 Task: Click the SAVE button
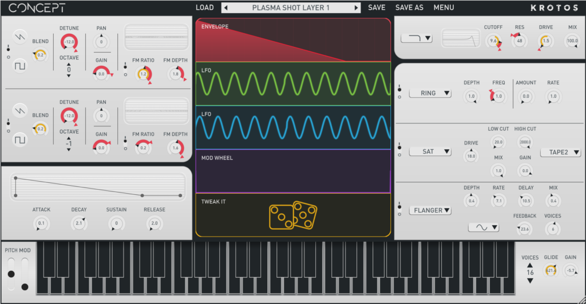(377, 8)
